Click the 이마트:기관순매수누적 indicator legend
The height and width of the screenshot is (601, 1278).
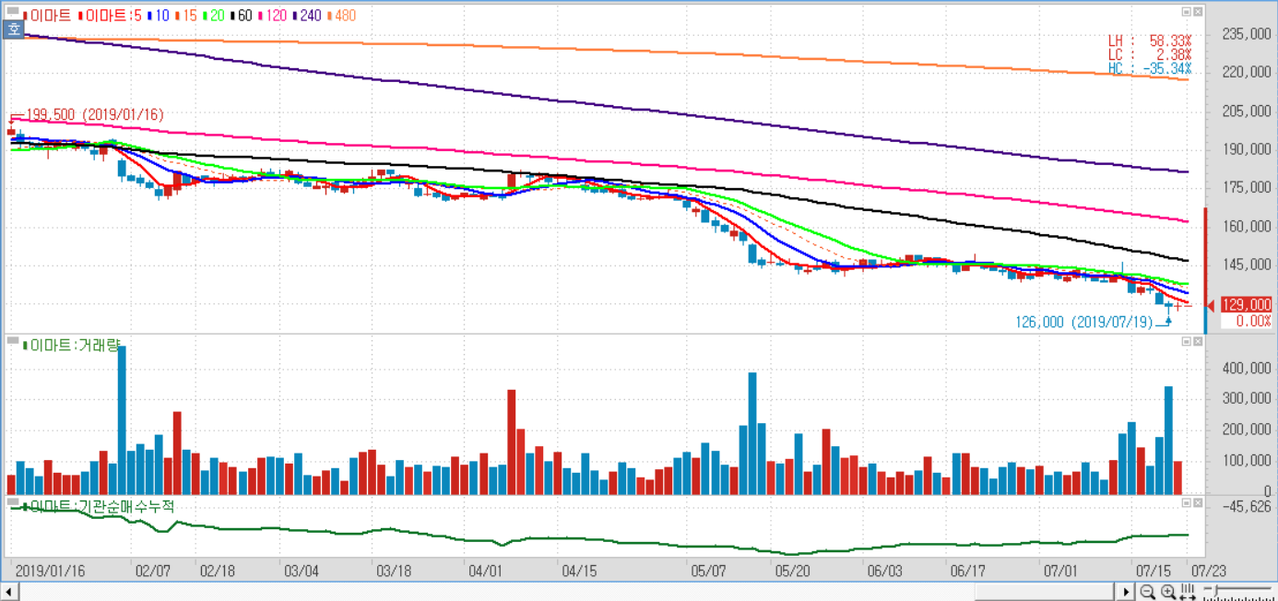tap(98, 506)
